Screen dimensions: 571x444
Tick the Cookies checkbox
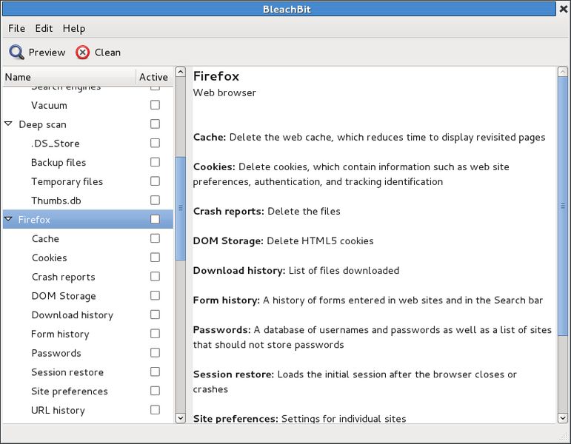(155, 258)
